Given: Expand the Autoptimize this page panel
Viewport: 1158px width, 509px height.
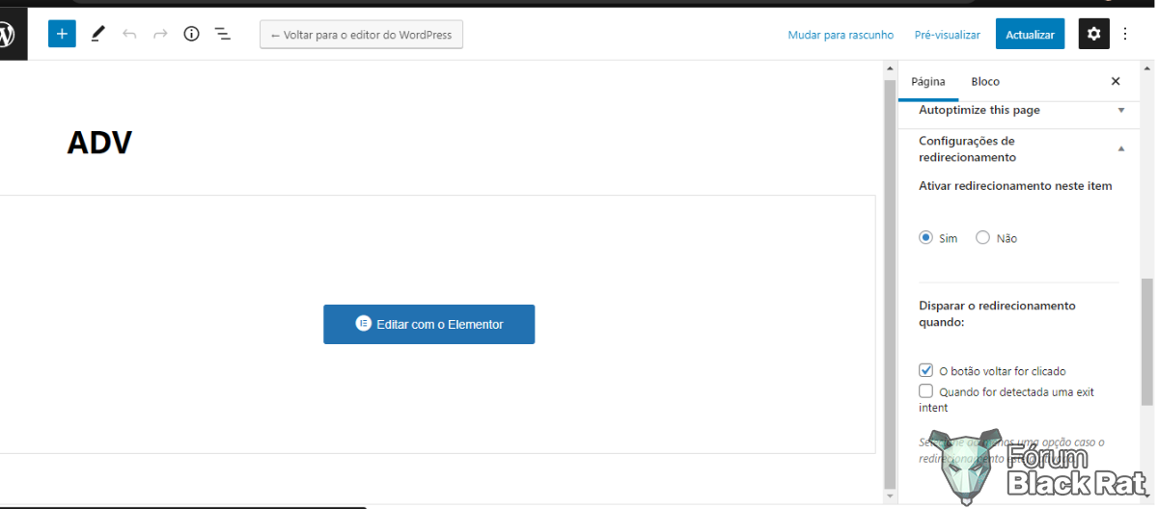Looking at the screenshot, I should (x=1019, y=110).
